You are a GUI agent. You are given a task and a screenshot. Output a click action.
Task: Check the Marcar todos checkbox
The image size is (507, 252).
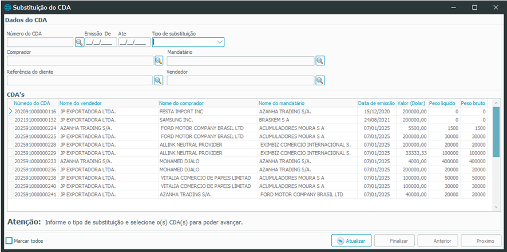coord(9,241)
